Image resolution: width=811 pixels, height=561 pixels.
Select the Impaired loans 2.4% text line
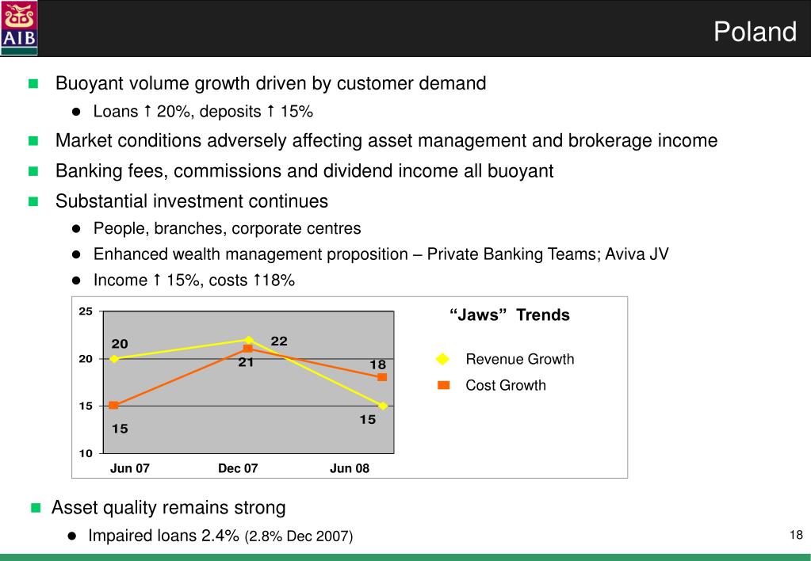220,536
